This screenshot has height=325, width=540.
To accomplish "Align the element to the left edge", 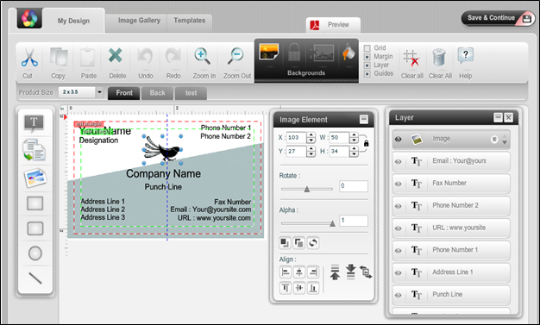I will pyautogui.click(x=286, y=272).
